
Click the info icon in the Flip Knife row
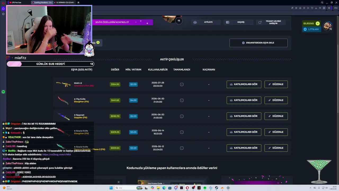pyautogui.click(x=182, y=100)
